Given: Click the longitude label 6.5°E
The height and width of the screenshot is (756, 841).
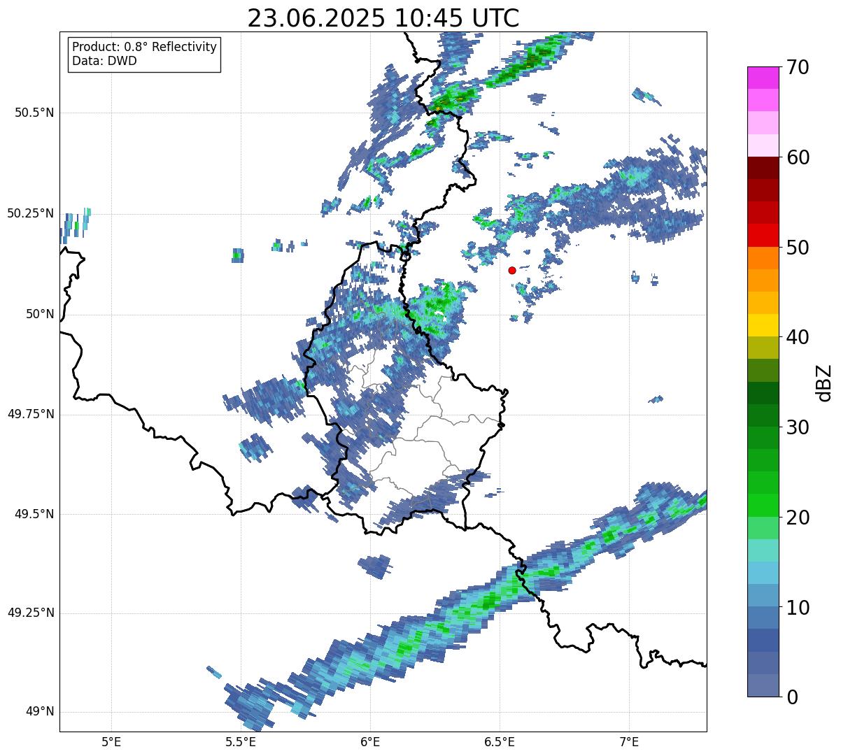Looking at the screenshot, I should 500,741.
